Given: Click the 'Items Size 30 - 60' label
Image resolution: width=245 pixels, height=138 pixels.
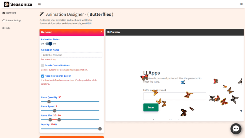Looking at the screenshot, I should (51, 115).
